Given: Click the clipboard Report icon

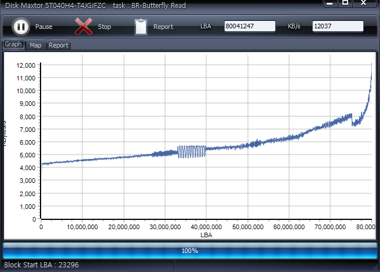Looking at the screenshot, I should point(141,27).
